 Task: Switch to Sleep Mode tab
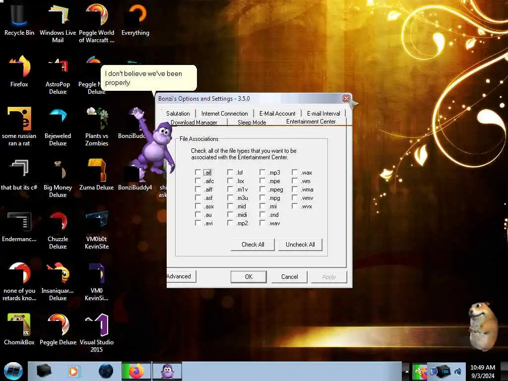point(252,122)
